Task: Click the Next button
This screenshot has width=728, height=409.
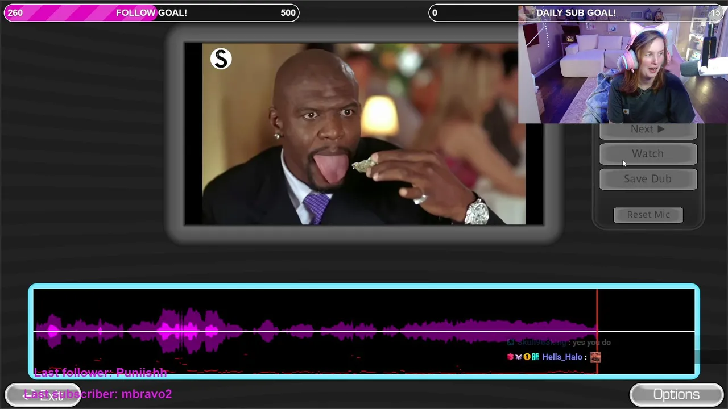Action: pyautogui.click(x=648, y=130)
